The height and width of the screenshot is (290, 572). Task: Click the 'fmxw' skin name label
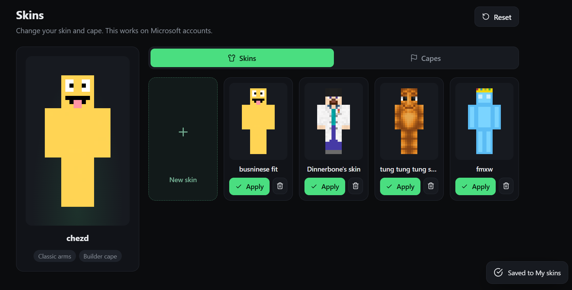pyautogui.click(x=484, y=169)
